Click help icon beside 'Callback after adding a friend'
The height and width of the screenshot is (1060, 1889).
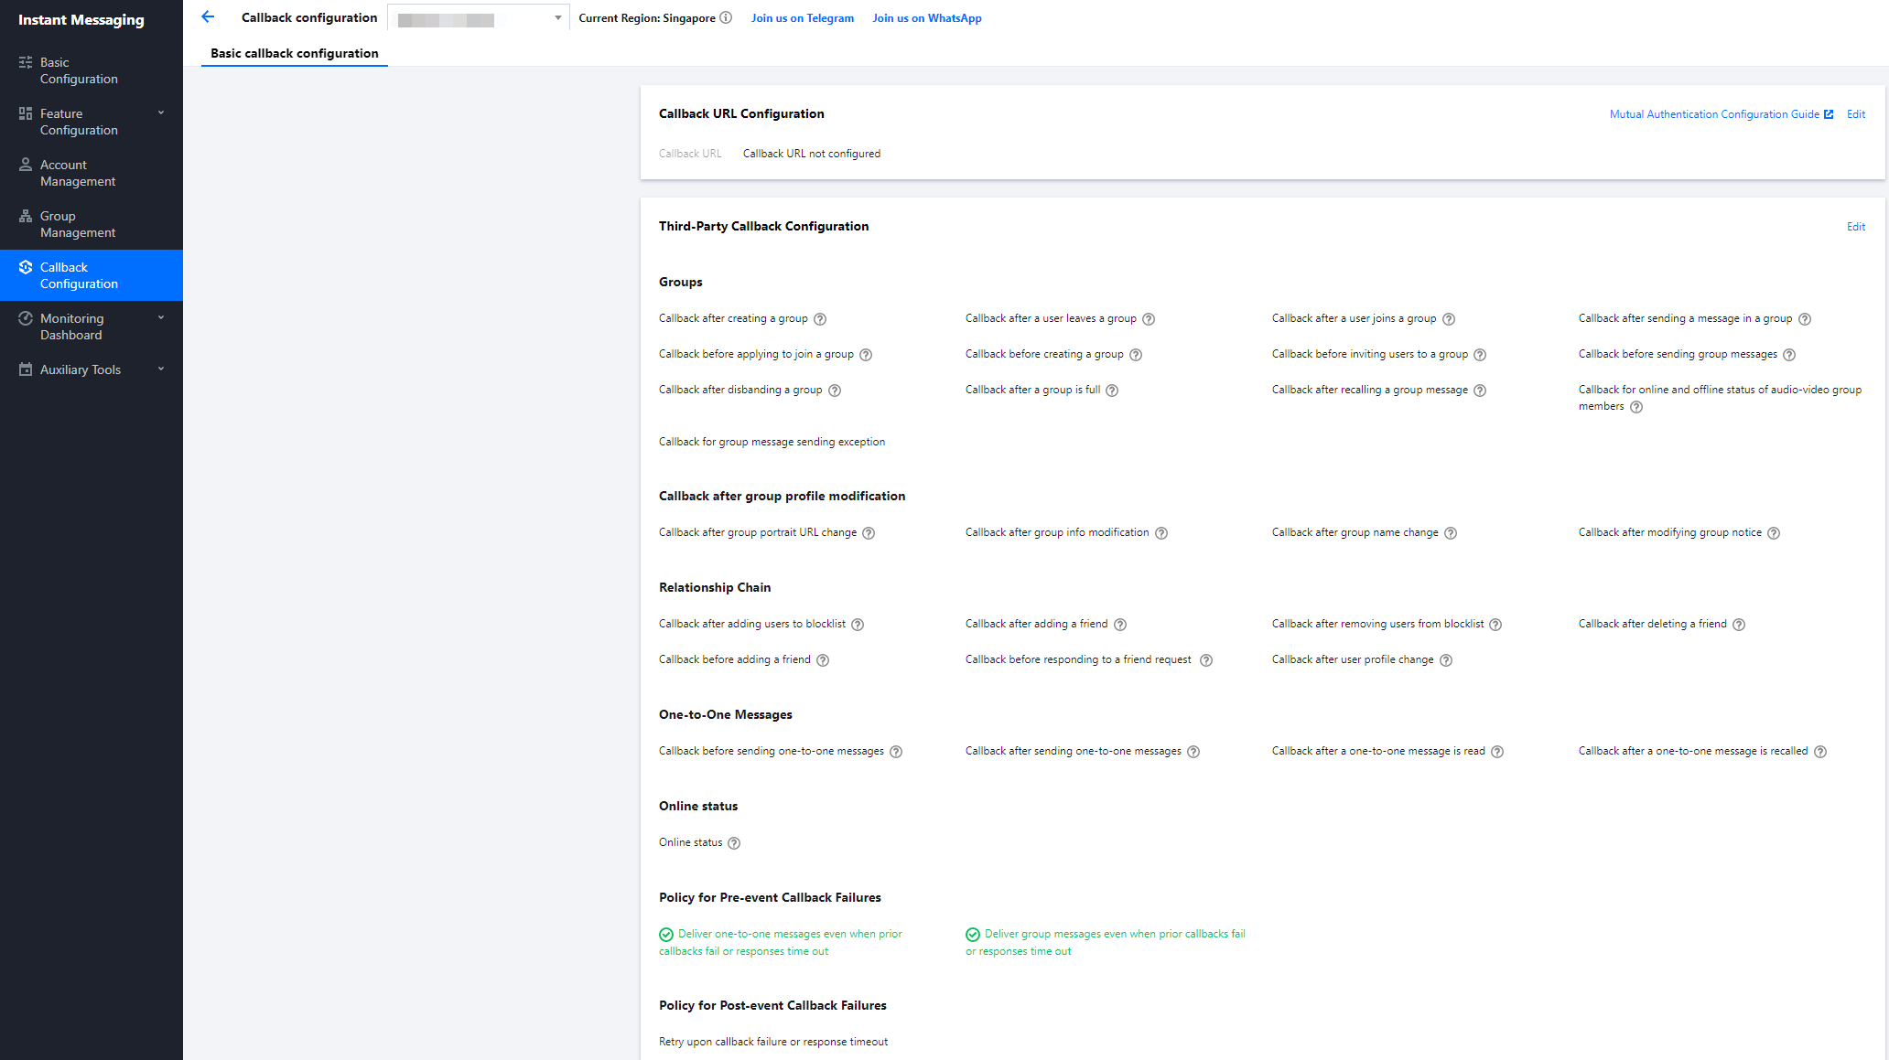coord(1120,625)
